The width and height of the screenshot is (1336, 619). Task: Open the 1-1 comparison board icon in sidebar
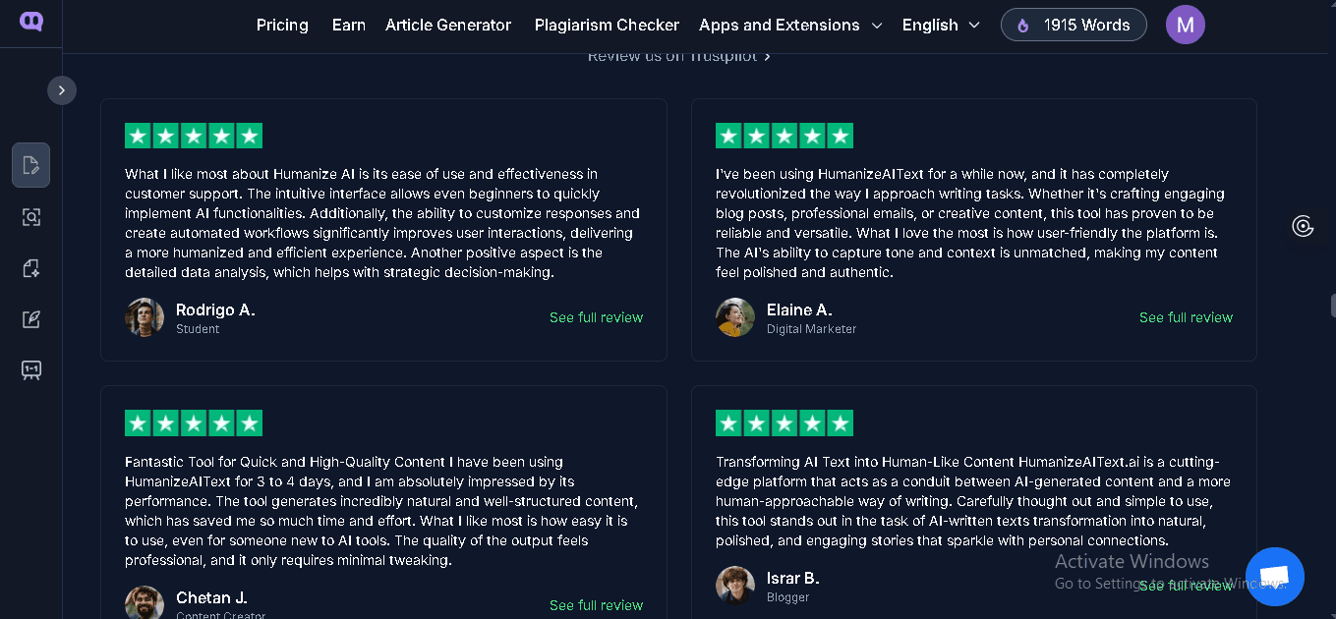click(30, 369)
